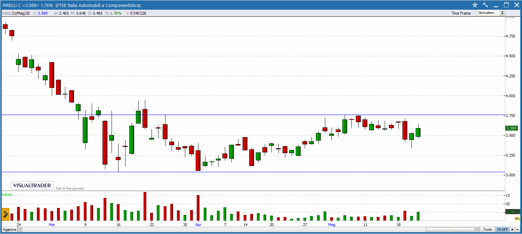Click the minimum value m: 3.465
Screen dimensions: 522x234
coord(62,13)
